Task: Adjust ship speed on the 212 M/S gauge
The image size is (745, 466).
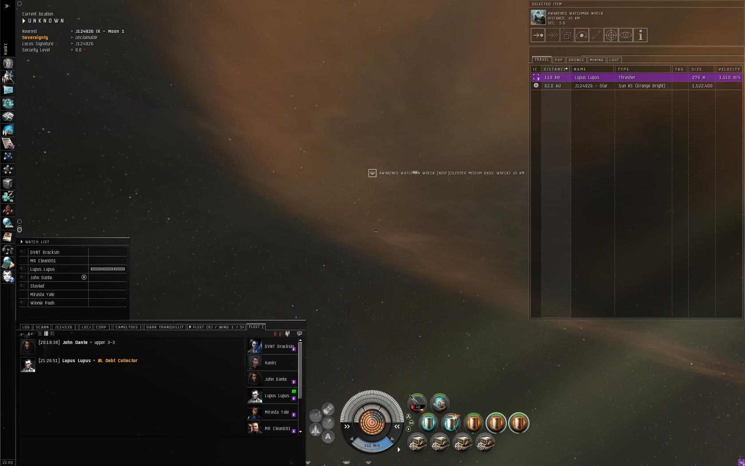Action: (372, 444)
